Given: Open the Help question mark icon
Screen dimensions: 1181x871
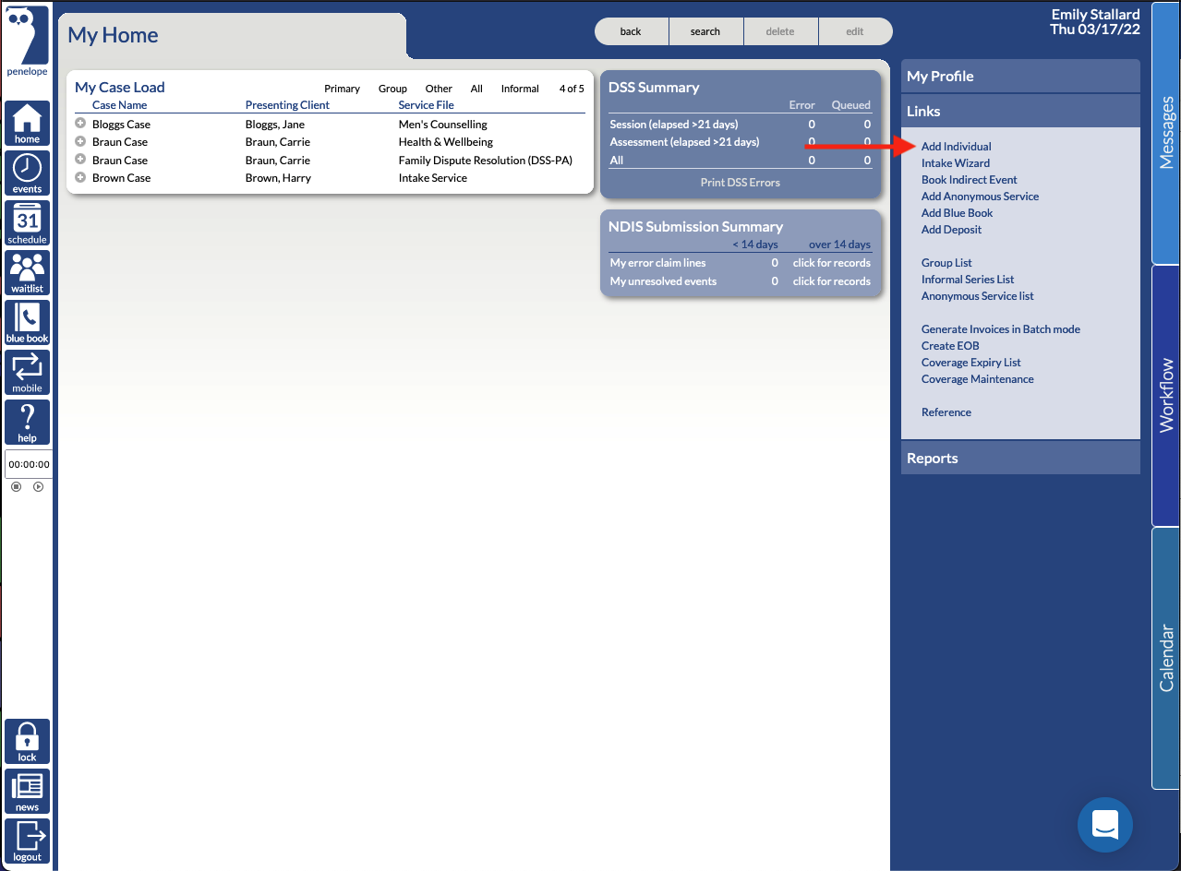Looking at the screenshot, I should pos(27,423).
